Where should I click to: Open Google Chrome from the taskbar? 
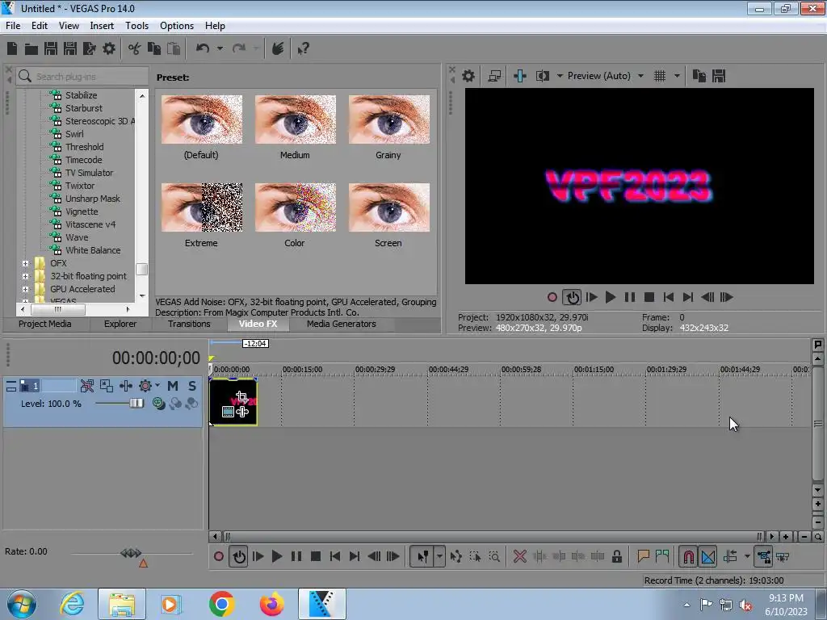221,604
